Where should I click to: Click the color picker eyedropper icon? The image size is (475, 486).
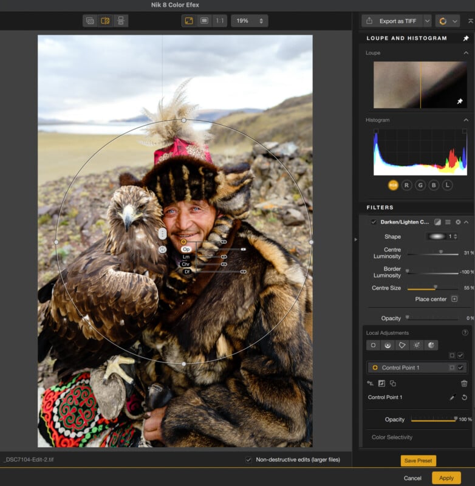tap(451, 397)
